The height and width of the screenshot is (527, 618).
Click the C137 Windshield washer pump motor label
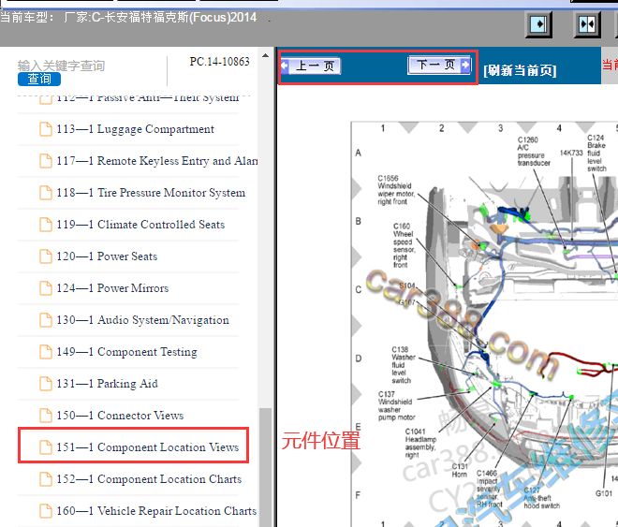pyautogui.click(x=396, y=405)
